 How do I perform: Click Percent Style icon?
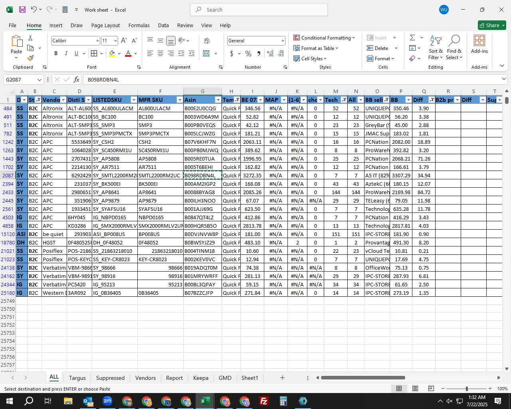[x=248, y=54]
